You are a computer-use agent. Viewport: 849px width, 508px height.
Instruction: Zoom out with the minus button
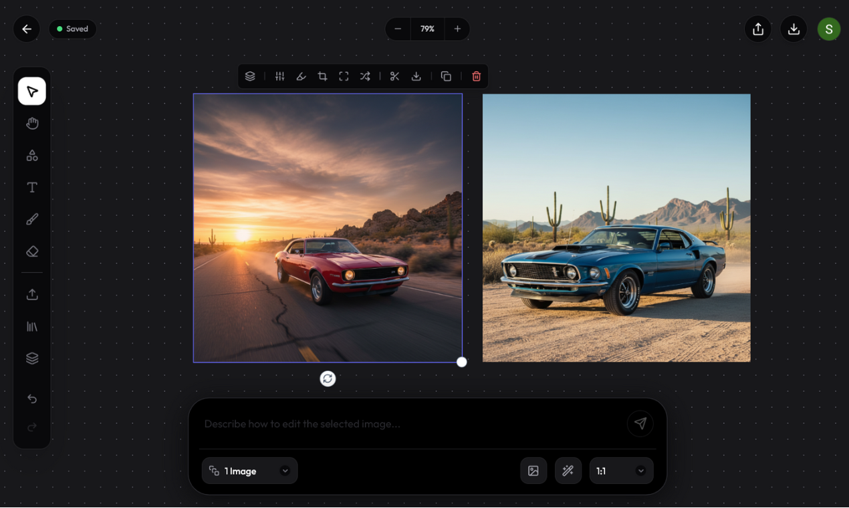(x=398, y=29)
